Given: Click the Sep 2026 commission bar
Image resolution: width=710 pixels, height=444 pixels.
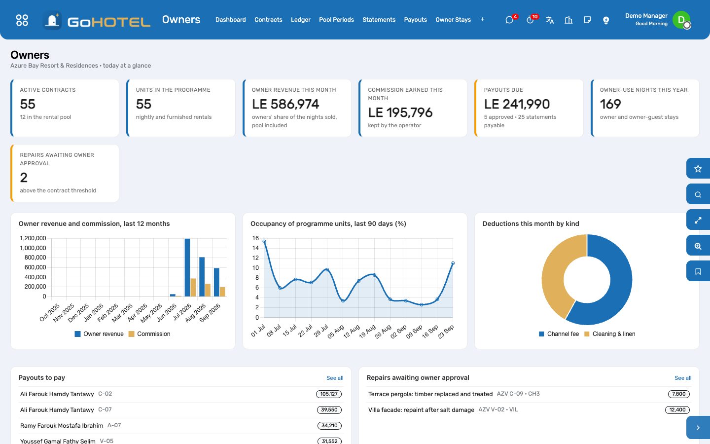Looking at the screenshot, I should pos(222,292).
